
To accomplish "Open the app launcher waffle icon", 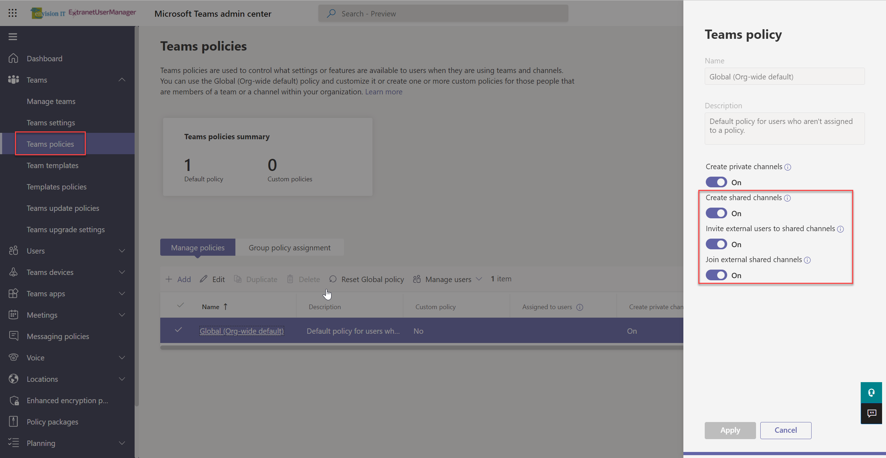I will 12,13.
